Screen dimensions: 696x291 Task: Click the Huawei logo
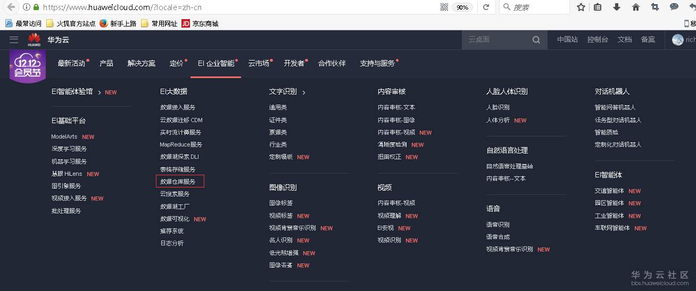pos(35,40)
